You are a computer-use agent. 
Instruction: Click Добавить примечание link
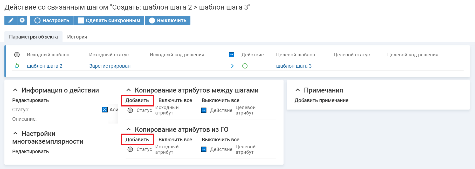(x=321, y=100)
